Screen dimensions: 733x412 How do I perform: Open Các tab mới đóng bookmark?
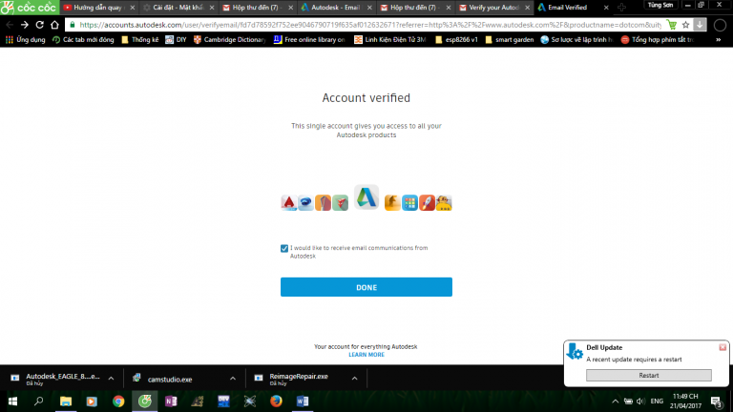pos(83,40)
